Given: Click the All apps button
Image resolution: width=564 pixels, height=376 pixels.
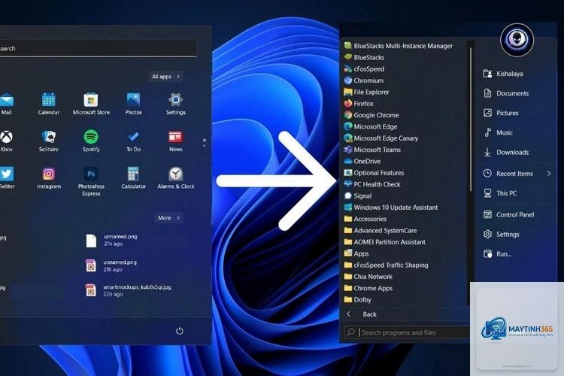Looking at the screenshot, I should (x=166, y=76).
